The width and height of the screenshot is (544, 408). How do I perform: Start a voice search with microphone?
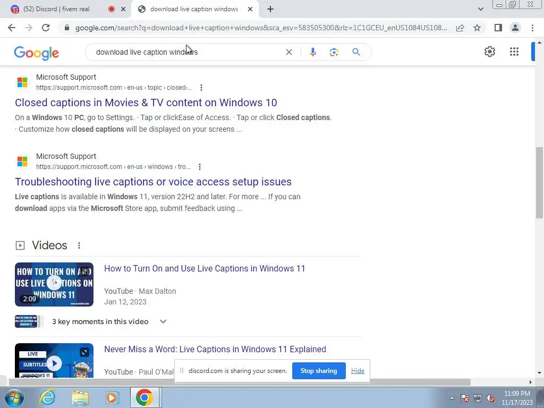[x=312, y=52]
